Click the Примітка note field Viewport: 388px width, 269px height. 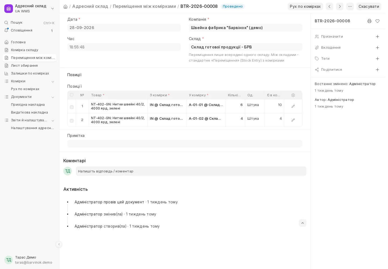click(185, 144)
